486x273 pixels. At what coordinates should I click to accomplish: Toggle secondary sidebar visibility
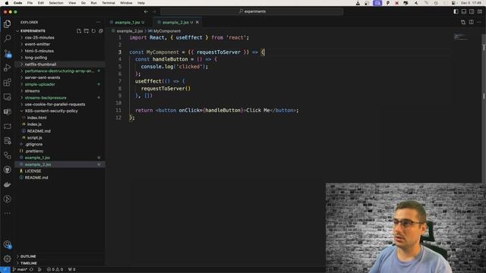(x=472, y=11)
